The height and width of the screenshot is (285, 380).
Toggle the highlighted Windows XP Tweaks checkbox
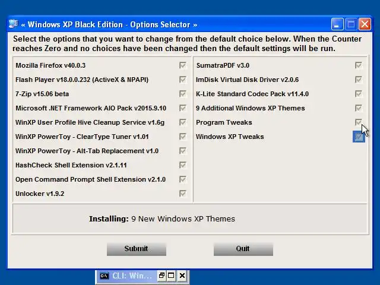[359, 137]
